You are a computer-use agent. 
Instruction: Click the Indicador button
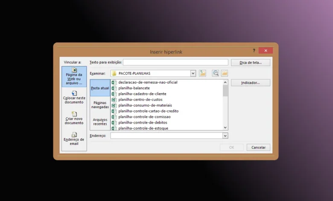(251, 83)
